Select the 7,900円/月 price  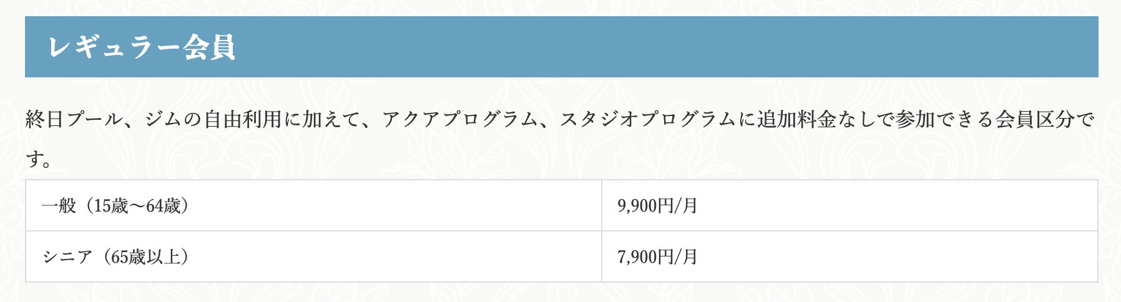pyautogui.click(x=657, y=256)
